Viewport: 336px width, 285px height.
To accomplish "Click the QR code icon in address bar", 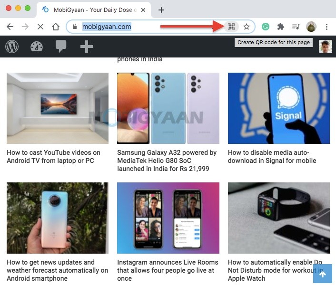I will 231,27.
